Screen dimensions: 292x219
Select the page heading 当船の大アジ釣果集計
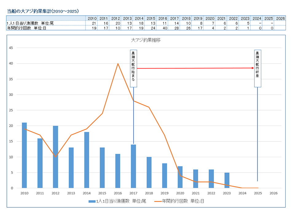[43, 11]
